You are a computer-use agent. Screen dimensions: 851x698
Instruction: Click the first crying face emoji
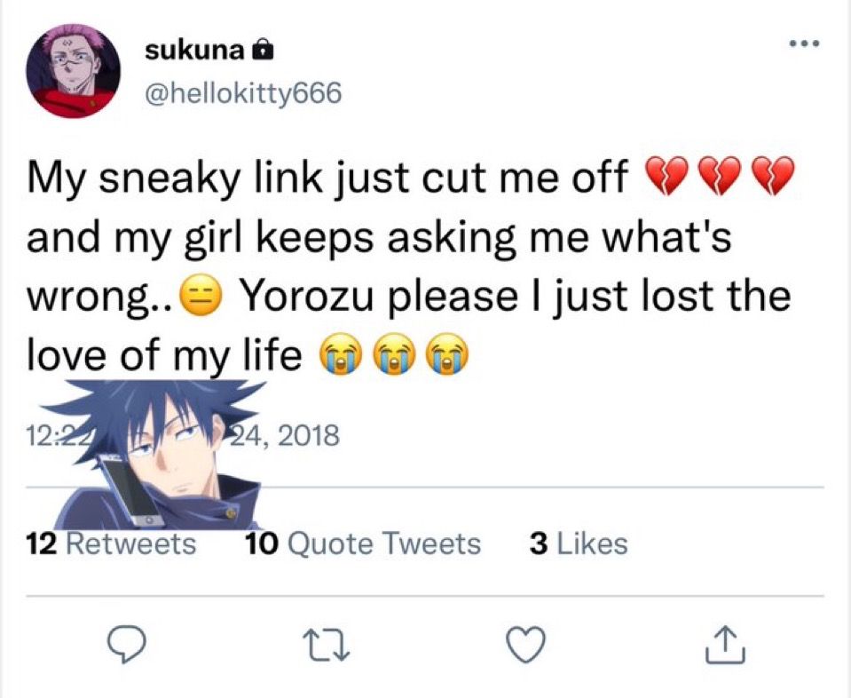(x=342, y=355)
